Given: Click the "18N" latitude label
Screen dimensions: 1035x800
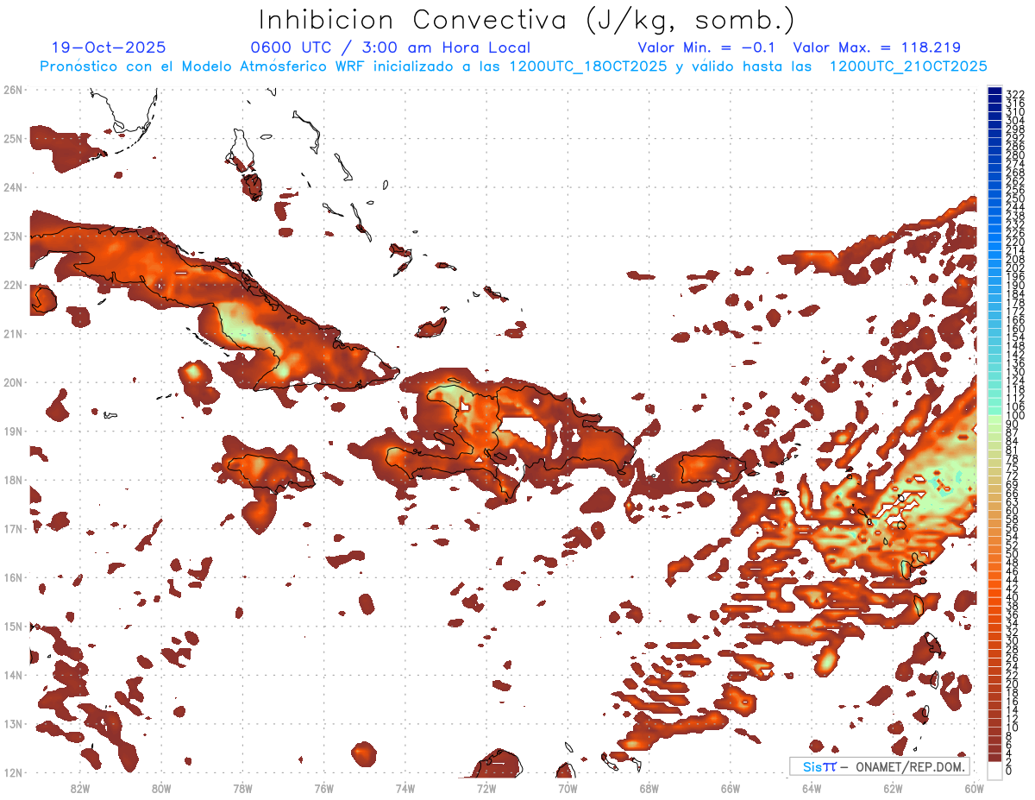Looking at the screenshot, I should point(12,480).
